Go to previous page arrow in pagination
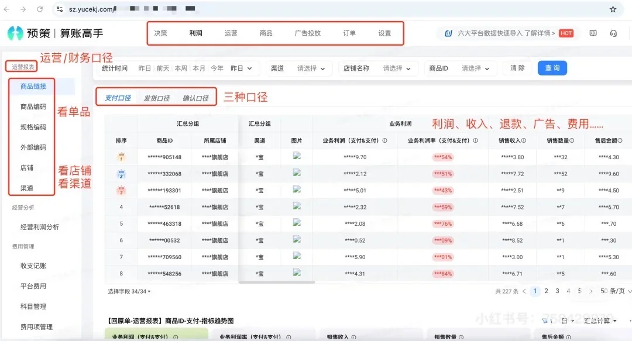This screenshot has height=341, width=632. point(524,291)
